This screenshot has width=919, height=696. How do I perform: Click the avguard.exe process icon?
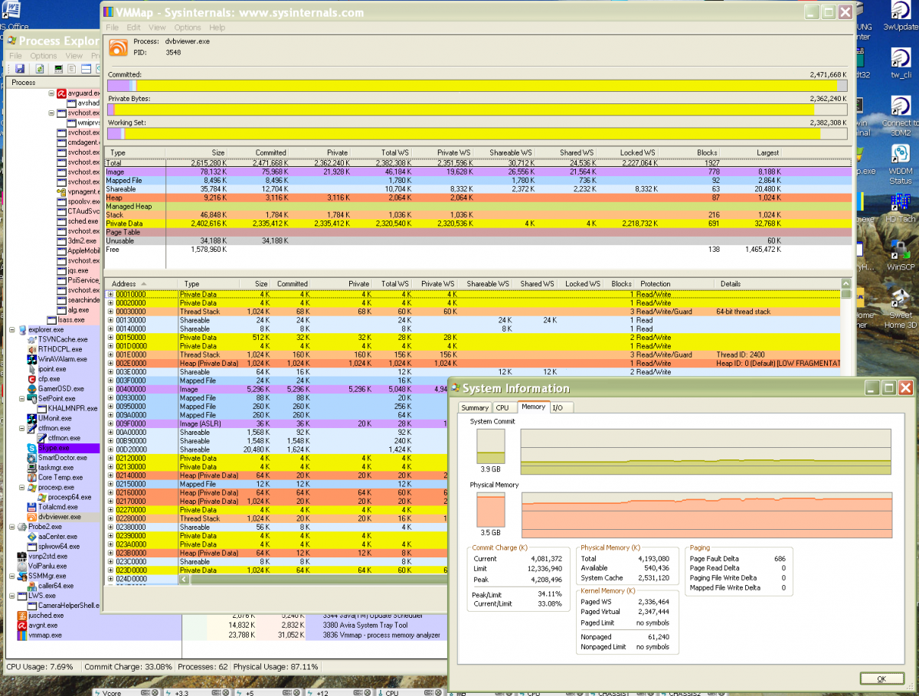[61, 93]
